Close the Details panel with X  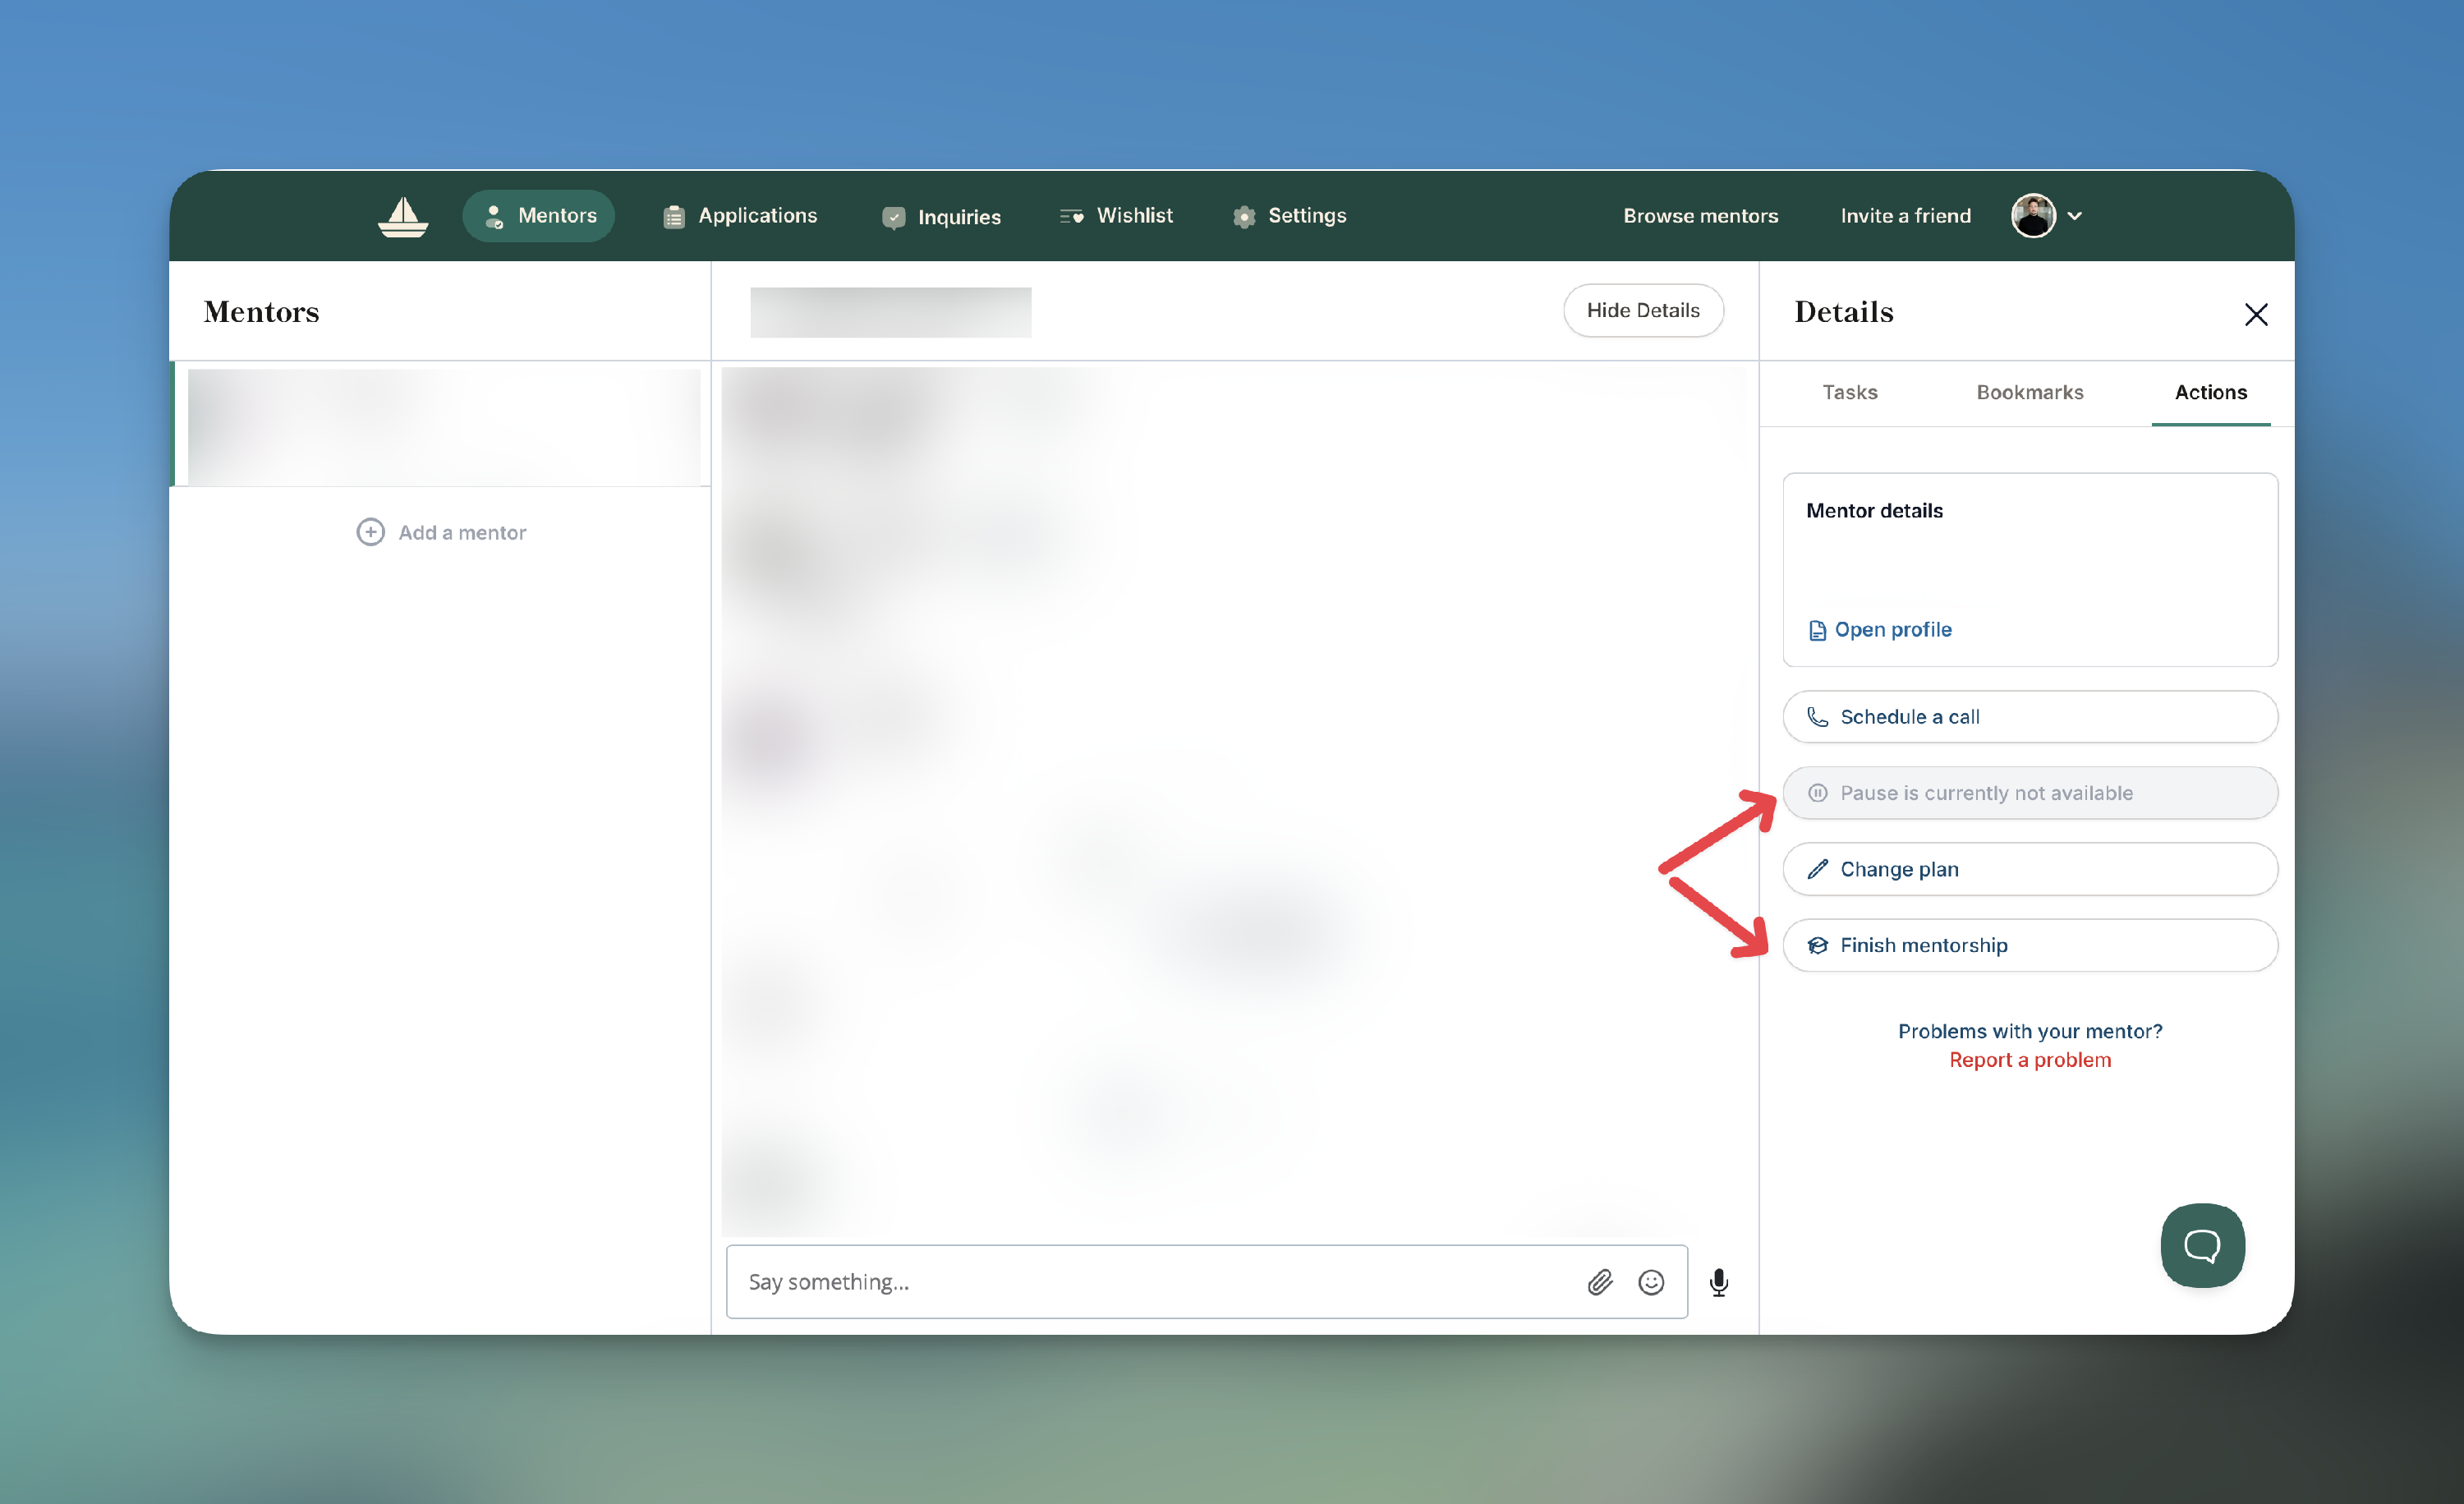point(2256,314)
